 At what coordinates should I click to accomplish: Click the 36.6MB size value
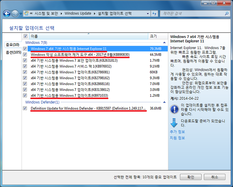coord(156,108)
